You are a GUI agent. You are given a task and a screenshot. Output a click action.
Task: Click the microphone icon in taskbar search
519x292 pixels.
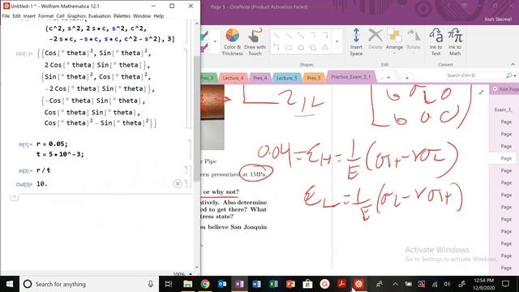[150, 284]
